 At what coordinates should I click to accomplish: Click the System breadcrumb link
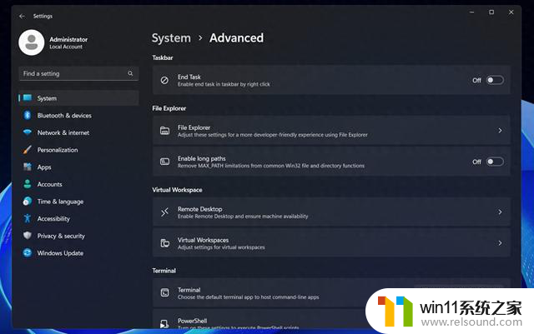[171, 38]
